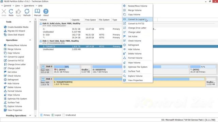Click Merge Volume icon in sidebar

(5, 49)
